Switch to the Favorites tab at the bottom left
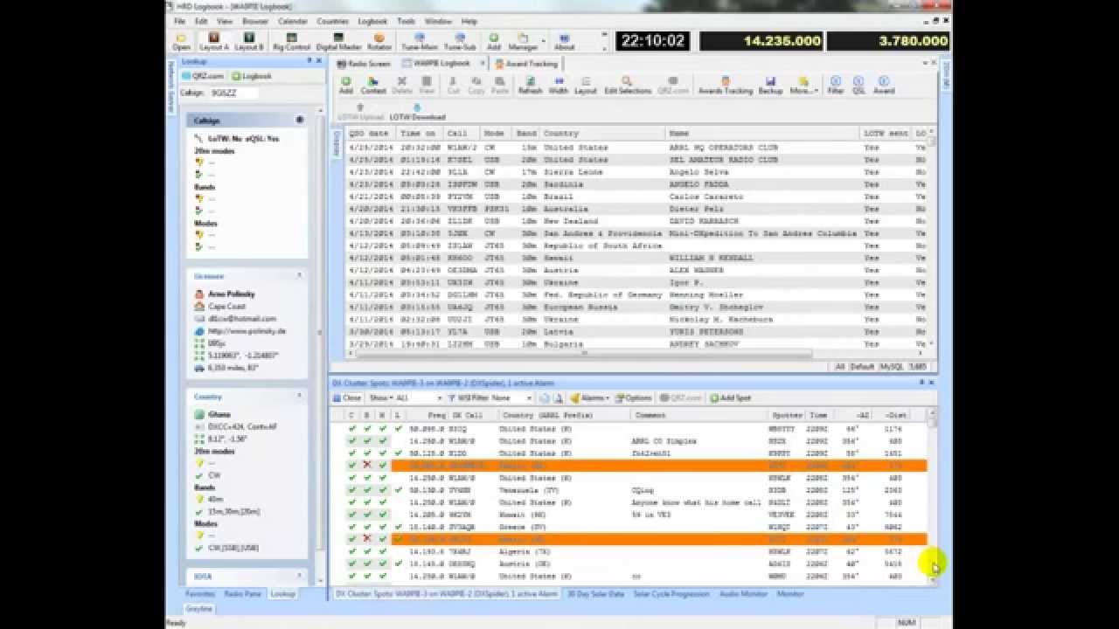Viewport: 1119px width, 629px height. [200, 593]
